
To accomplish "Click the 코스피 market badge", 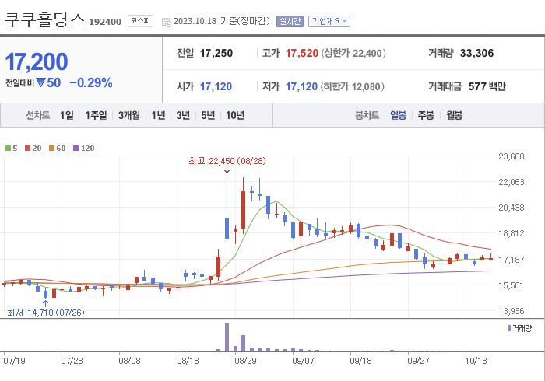I will tap(140, 21).
